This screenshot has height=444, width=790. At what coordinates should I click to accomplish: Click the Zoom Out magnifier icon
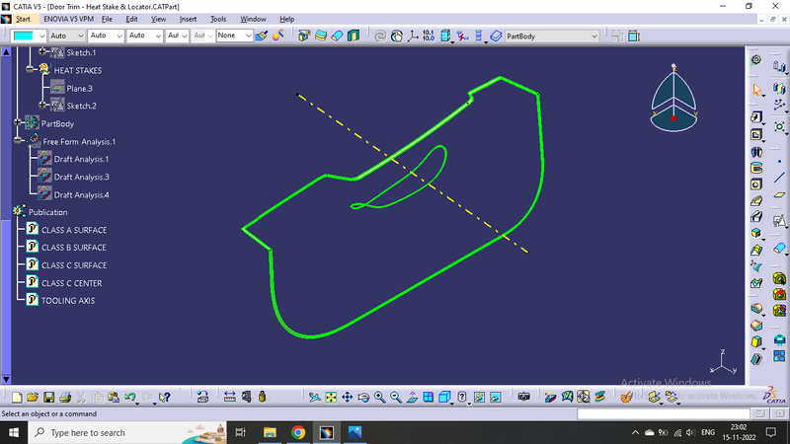396,398
